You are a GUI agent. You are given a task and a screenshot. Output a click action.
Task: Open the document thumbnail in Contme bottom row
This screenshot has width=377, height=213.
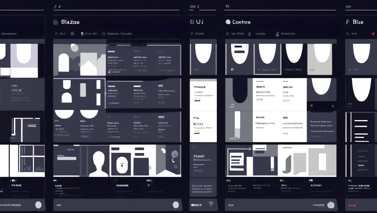point(237,162)
